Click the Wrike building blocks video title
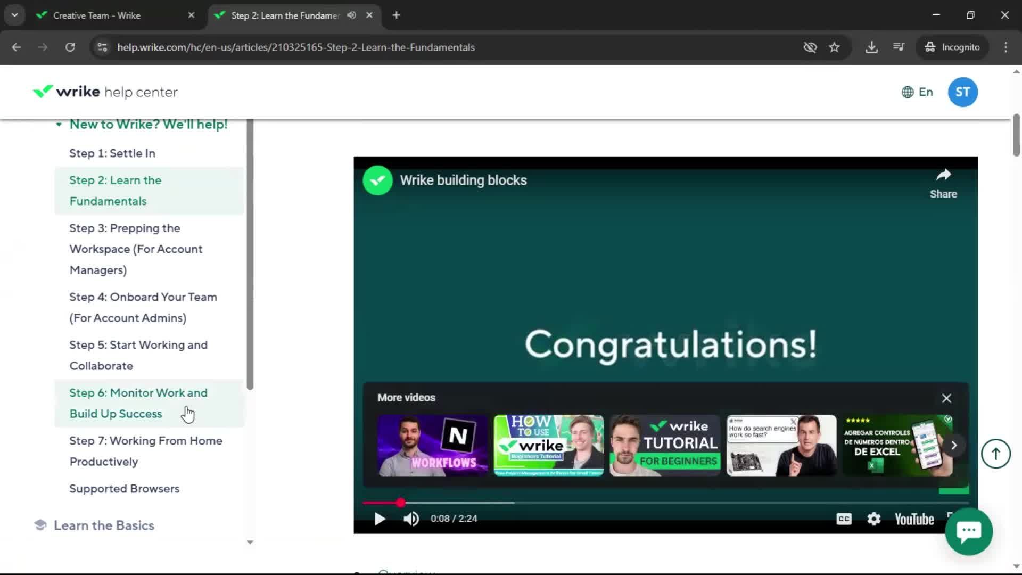 tap(463, 180)
